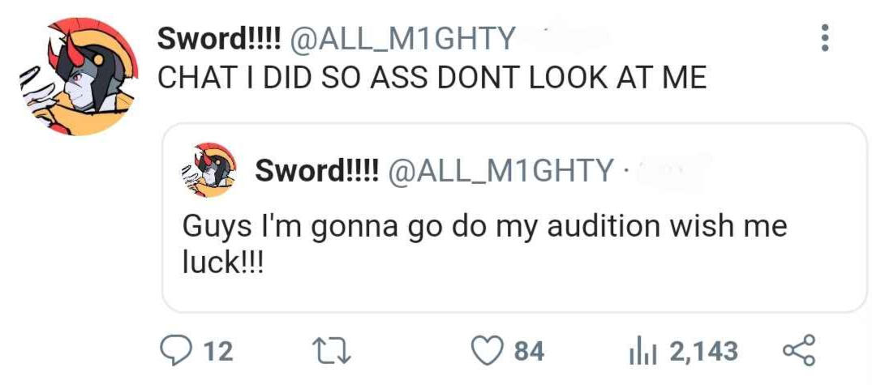Click the @ALL_M1GHTY handle inside quoted tweet
Screen dimensions: 872x385
pyautogui.click(x=500, y=170)
